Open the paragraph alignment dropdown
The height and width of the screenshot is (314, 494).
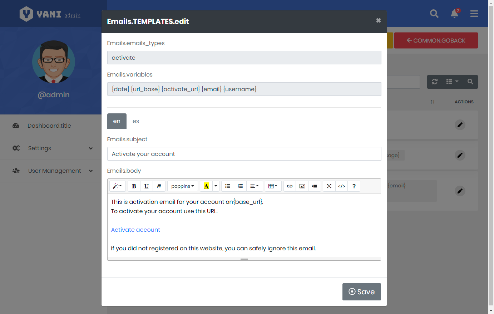[x=255, y=186]
